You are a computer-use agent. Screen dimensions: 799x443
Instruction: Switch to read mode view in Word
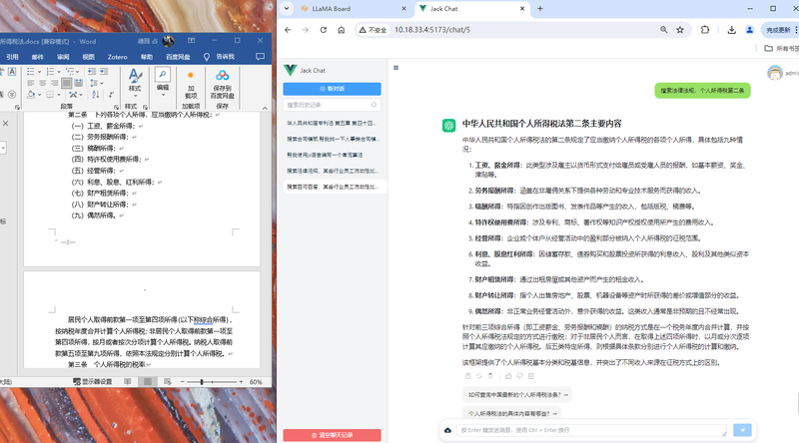[128, 382]
